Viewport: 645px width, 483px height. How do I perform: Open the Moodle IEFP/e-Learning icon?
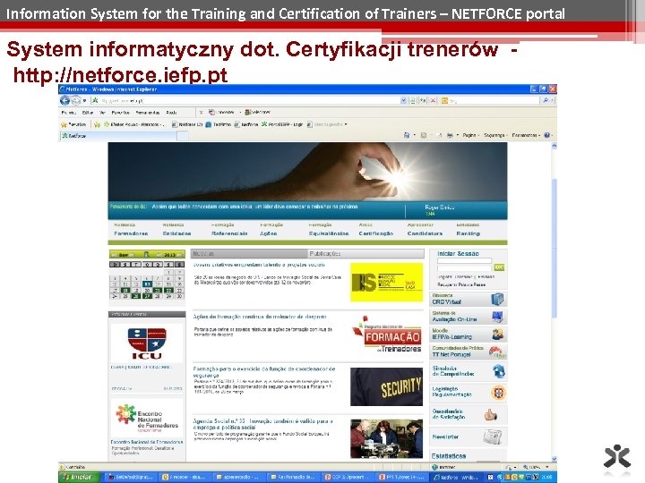tap(497, 335)
